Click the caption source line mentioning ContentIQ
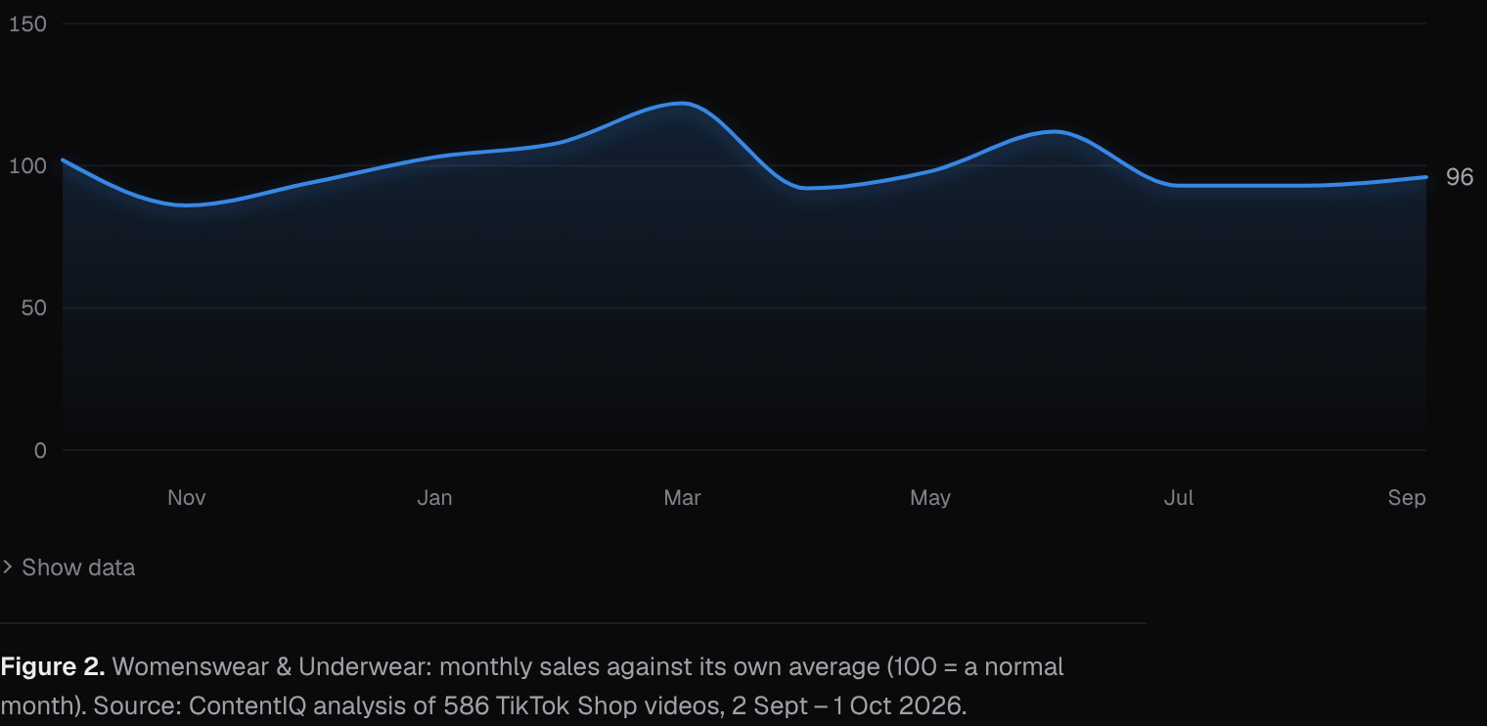Image resolution: width=1487 pixels, height=726 pixels. pyautogui.click(x=483, y=705)
